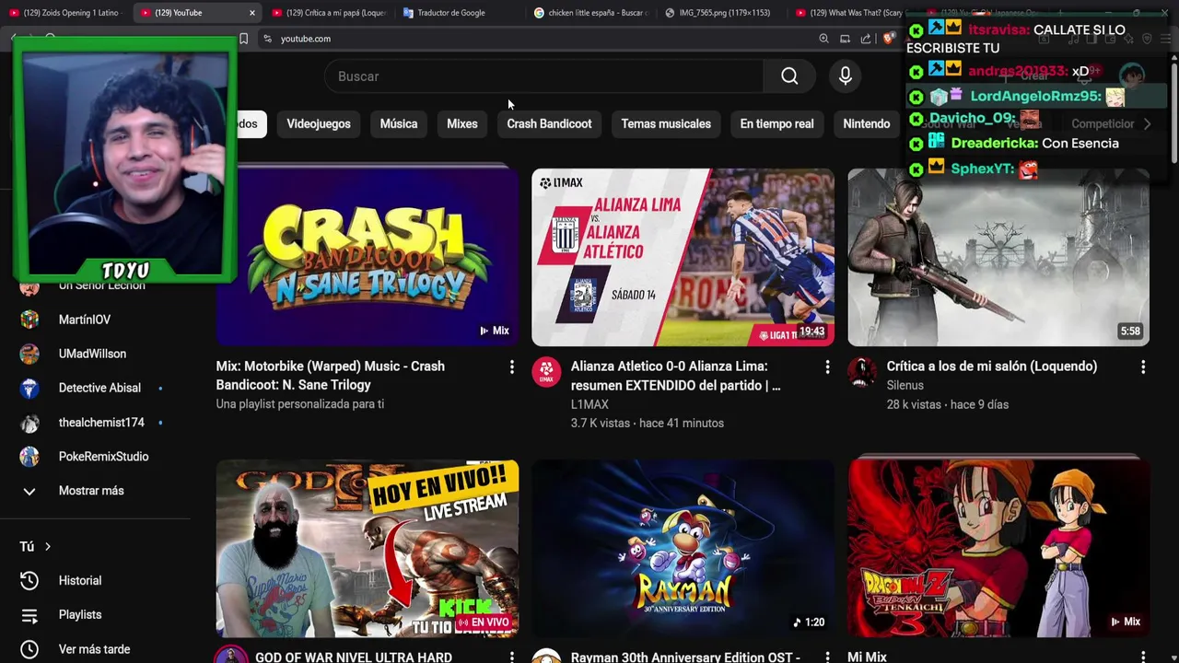Open Crash Bandicoot N. Sane Trilogy thumbnail

pyautogui.click(x=368, y=257)
